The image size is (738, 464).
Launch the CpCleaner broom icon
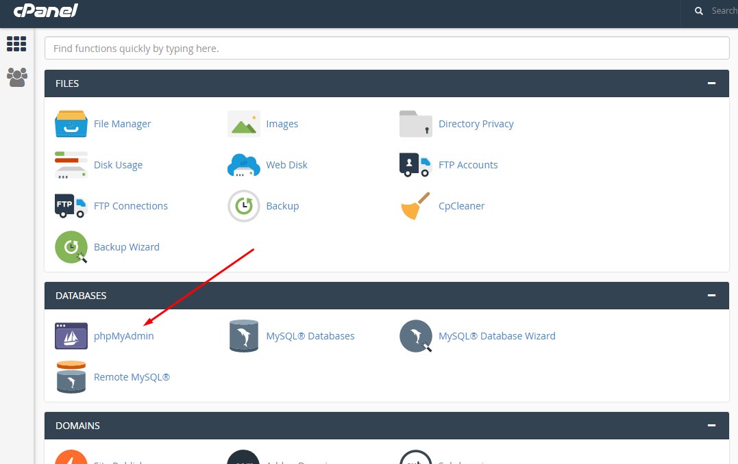point(415,206)
